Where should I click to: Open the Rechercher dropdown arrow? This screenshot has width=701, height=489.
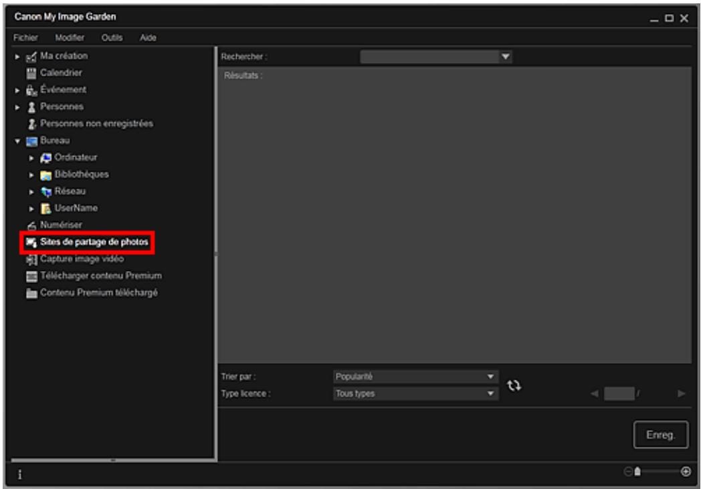click(x=506, y=57)
